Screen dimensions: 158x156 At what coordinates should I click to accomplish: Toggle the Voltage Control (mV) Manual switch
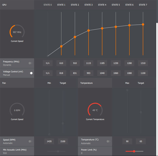(x=31, y=73)
